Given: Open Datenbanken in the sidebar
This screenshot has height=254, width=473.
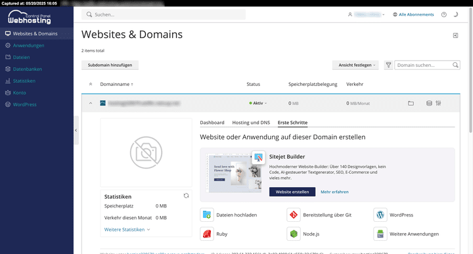Looking at the screenshot, I should 28,69.
